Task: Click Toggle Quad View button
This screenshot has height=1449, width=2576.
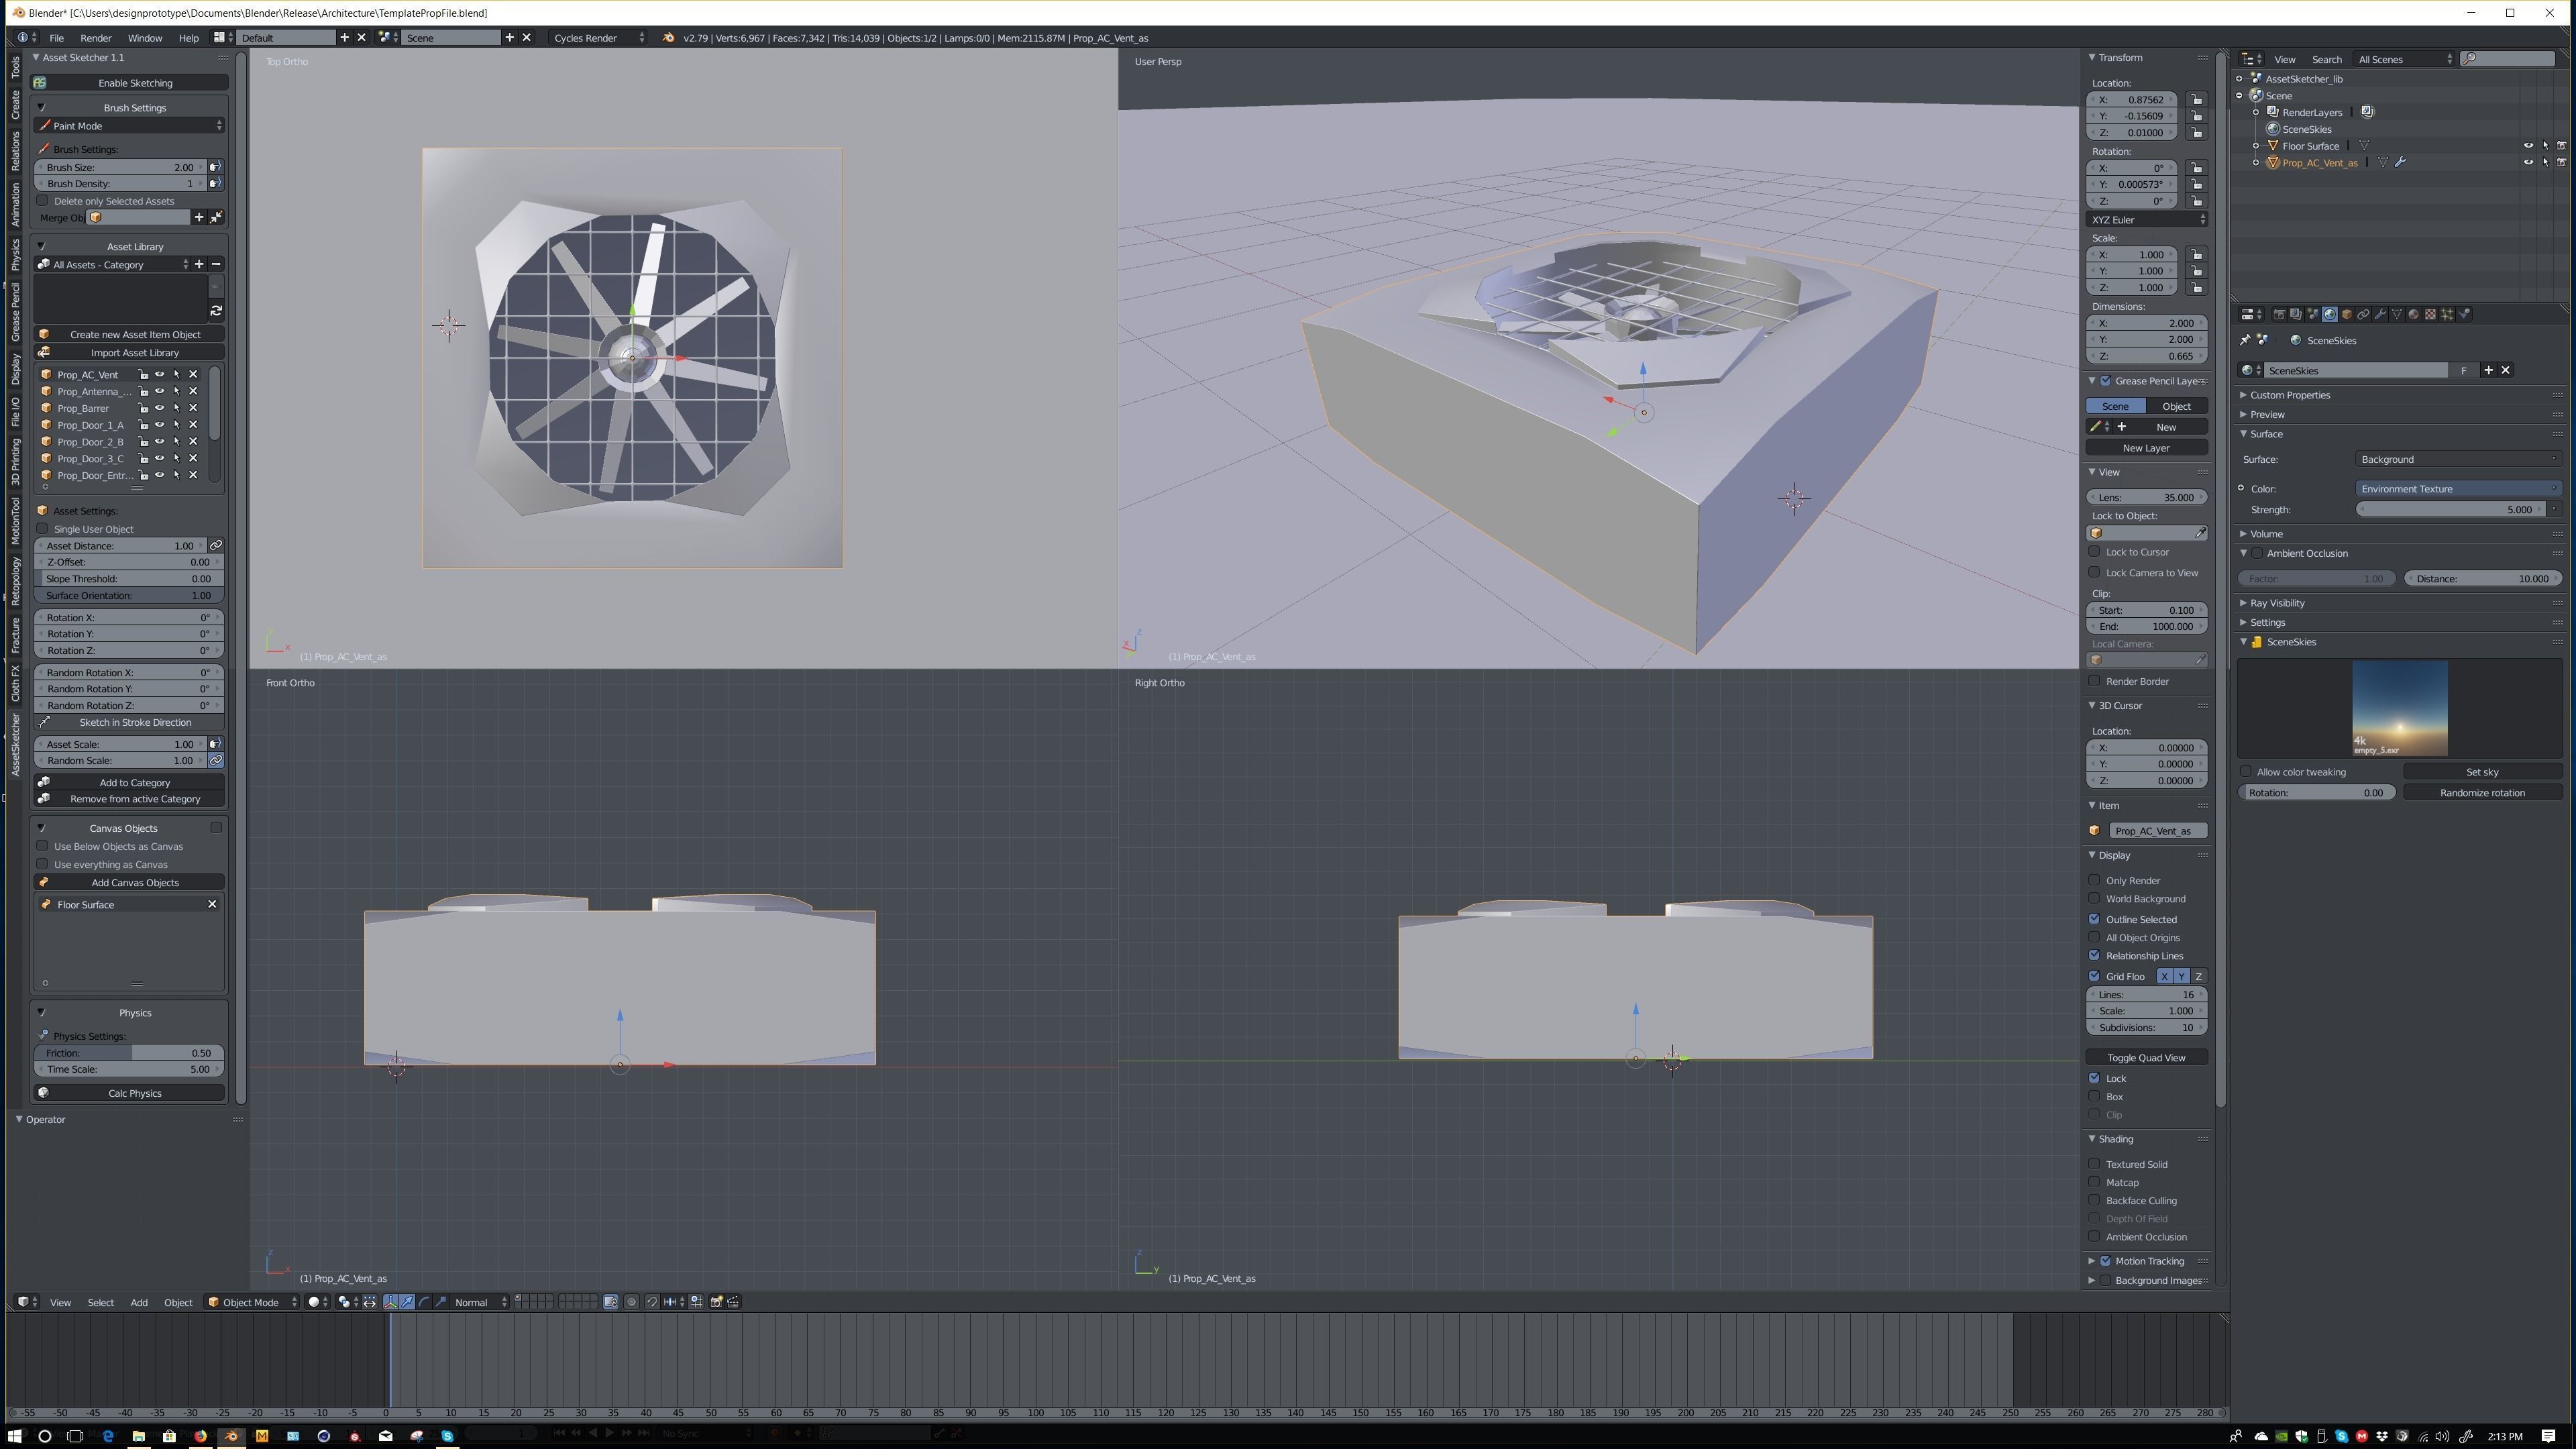Action: (x=2146, y=1058)
